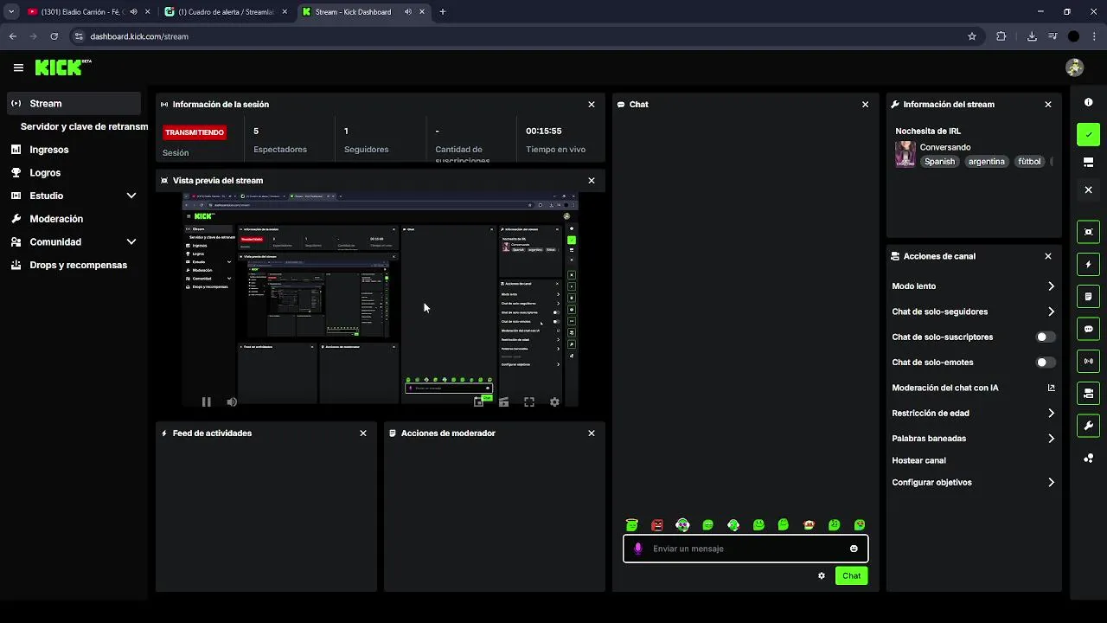Enable Chat de solo-emotes toggle
1107x623 pixels.
click(1046, 363)
